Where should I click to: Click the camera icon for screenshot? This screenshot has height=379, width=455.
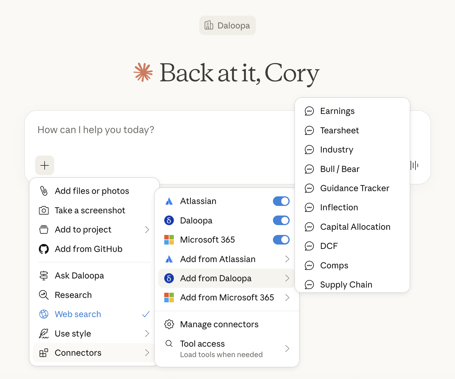[44, 210]
